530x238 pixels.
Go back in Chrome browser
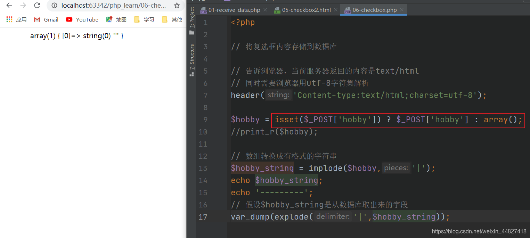click(9, 6)
